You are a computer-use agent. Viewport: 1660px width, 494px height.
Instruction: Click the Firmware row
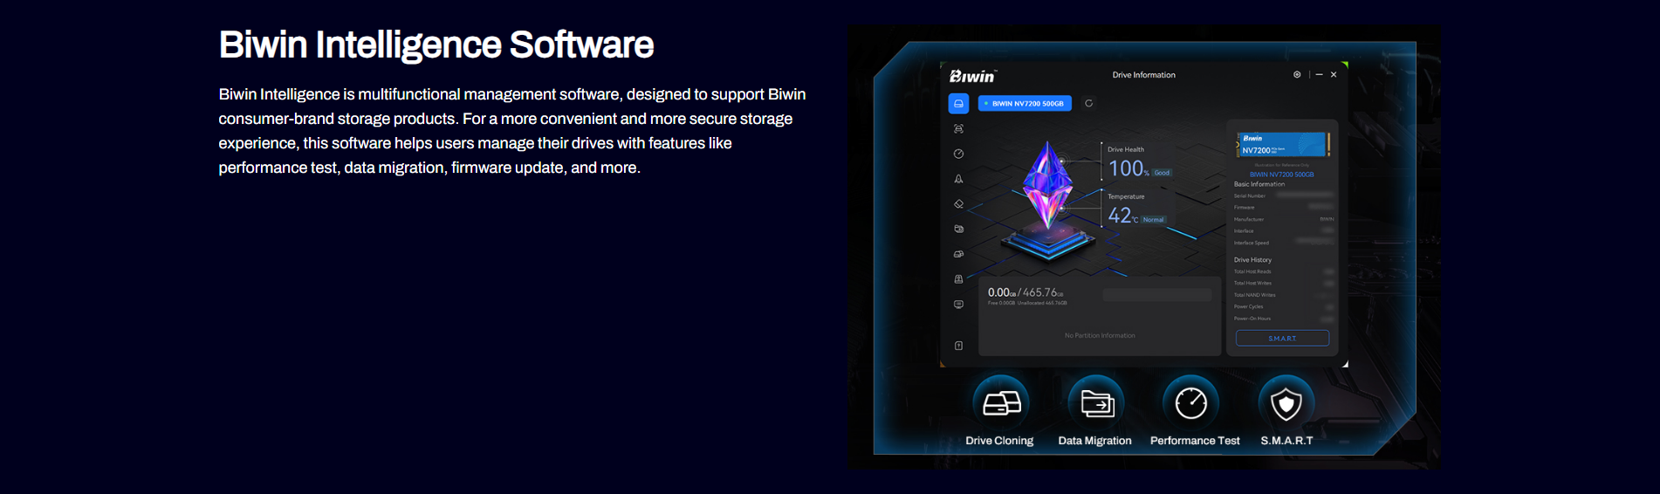1284,208
